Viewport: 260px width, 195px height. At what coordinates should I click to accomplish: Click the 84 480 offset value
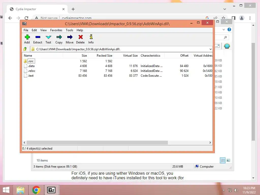pos(184,66)
